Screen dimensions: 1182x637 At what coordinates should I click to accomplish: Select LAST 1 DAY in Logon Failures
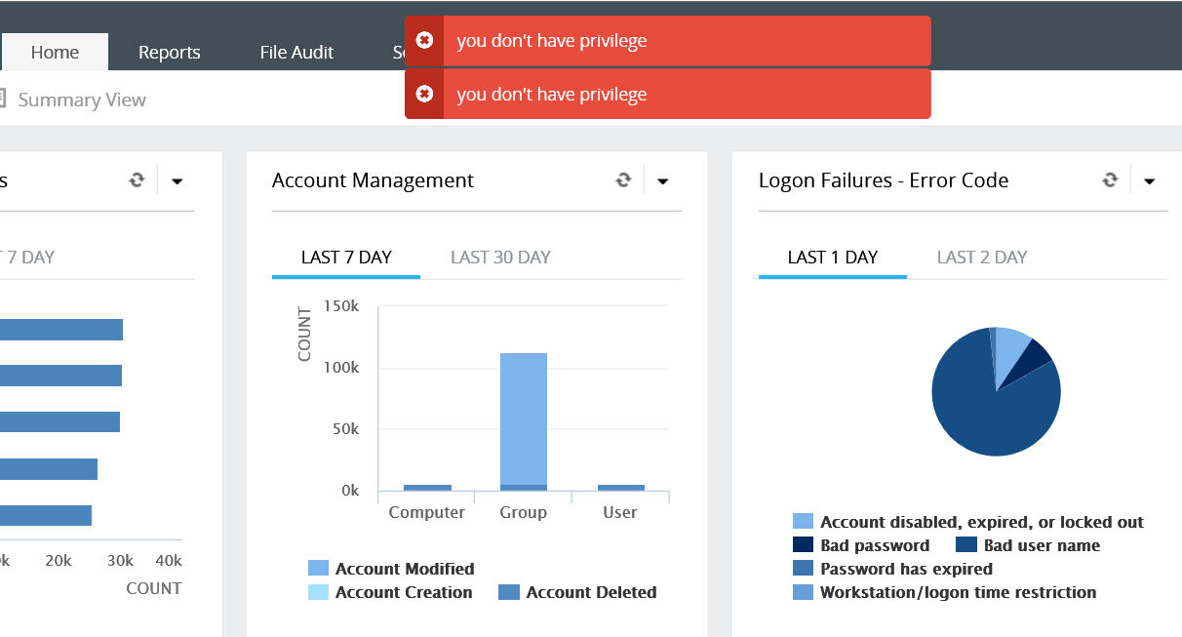click(833, 258)
